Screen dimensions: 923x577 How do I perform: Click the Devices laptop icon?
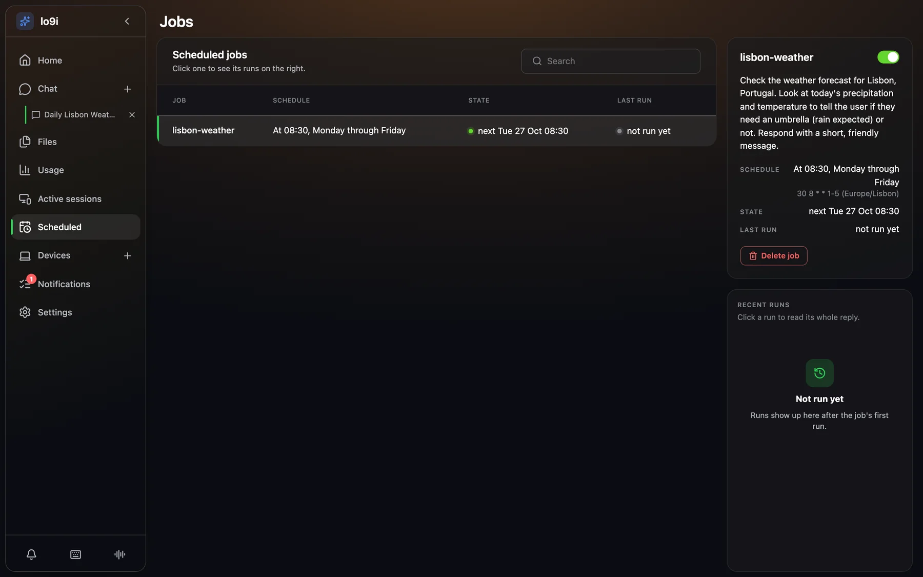[x=25, y=255]
